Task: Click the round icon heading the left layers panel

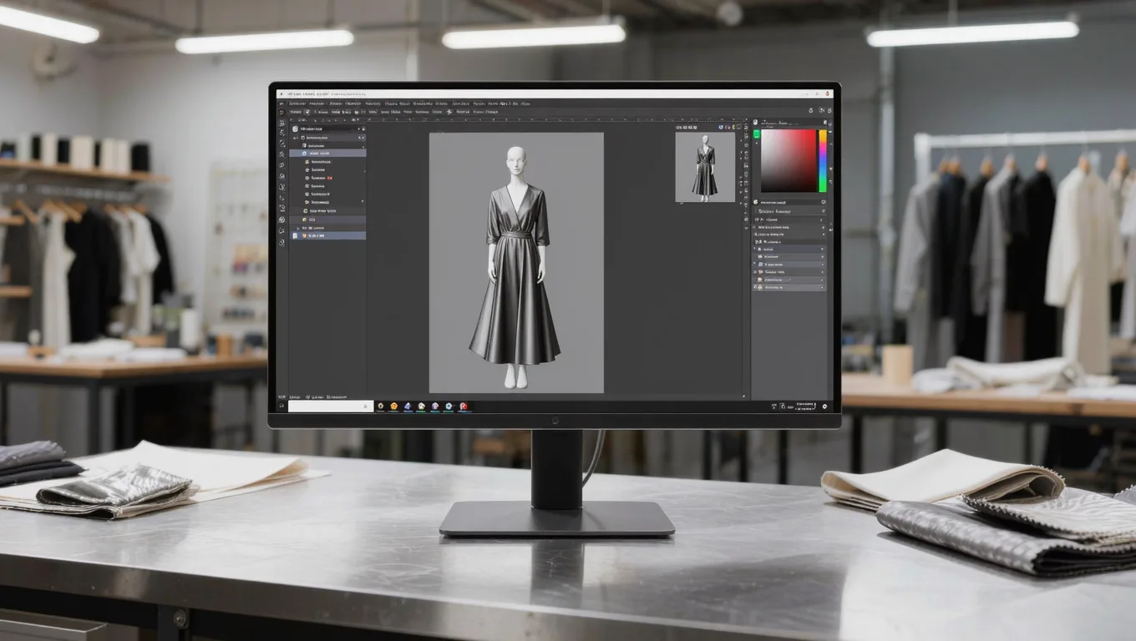Action: 295,129
